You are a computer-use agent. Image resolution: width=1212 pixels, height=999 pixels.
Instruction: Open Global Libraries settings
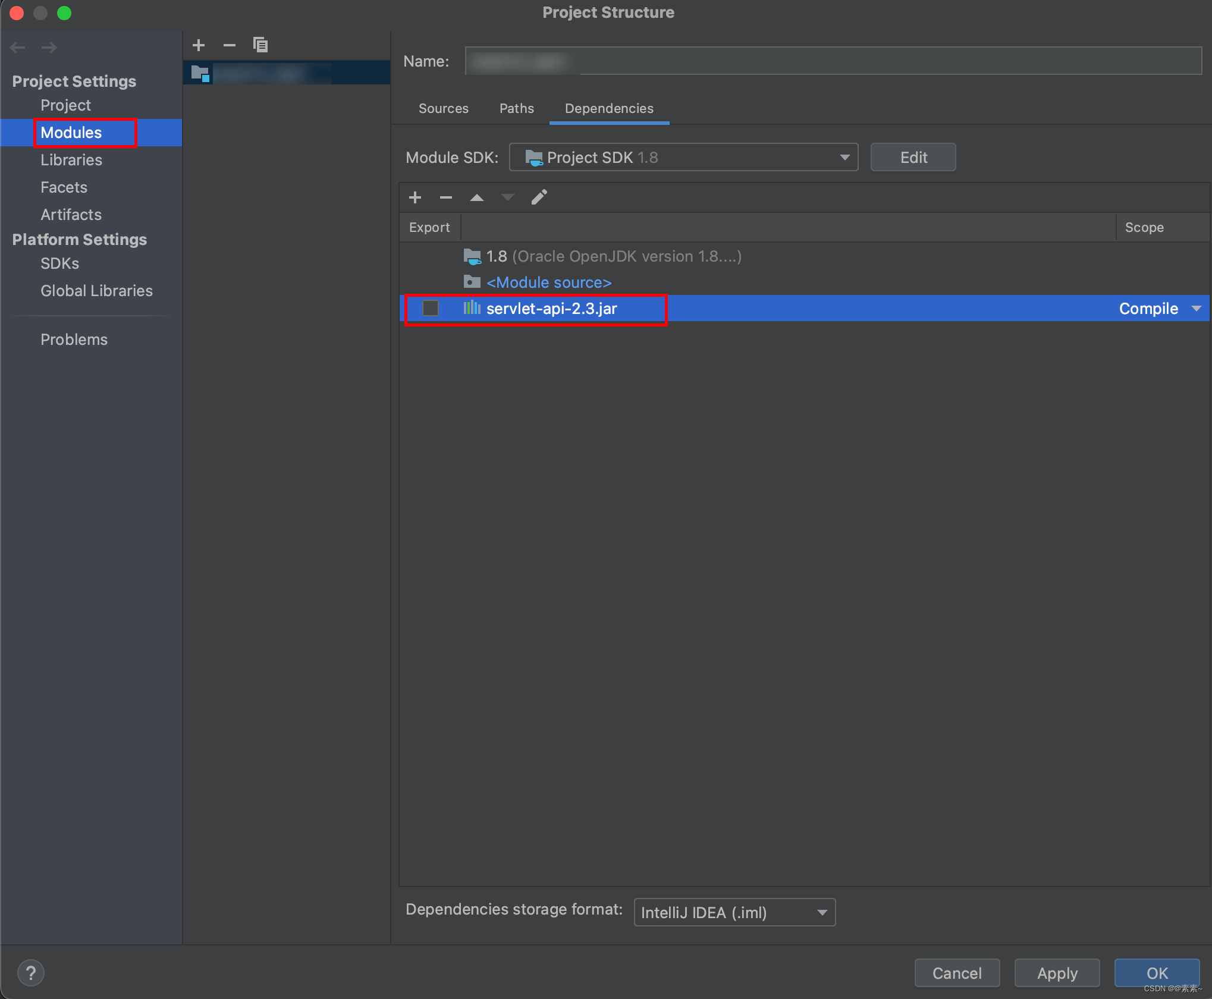point(96,291)
